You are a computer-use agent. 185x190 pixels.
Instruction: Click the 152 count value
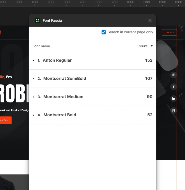pyautogui.click(x=149, y=60)
